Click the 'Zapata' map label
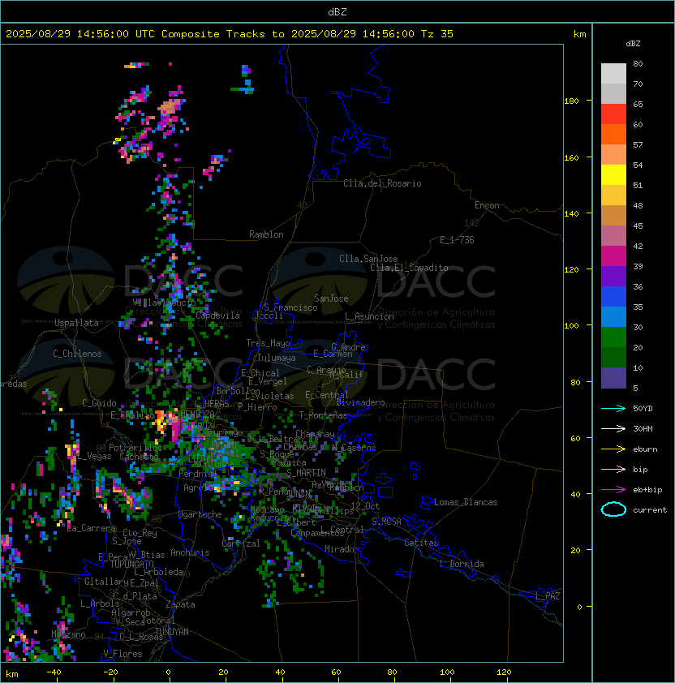Image resolution: width=675 pixels, height=683 pixels. click(x=180, y=604)
